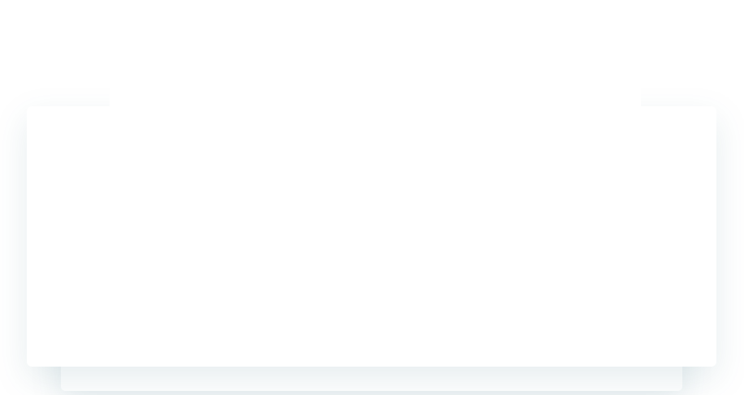Click the large white front card
Screen dimensions: 744x395
point(372,236)
